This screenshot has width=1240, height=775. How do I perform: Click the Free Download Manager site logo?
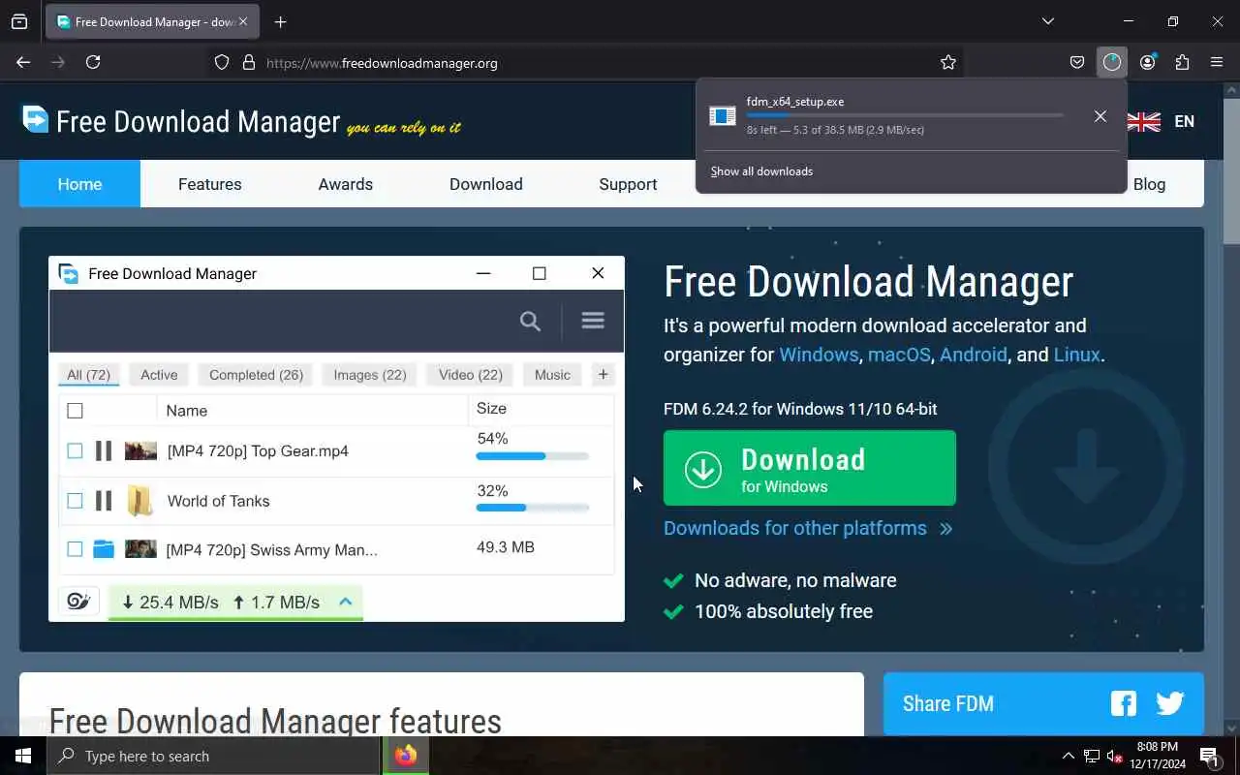click(x=241, y=121)
